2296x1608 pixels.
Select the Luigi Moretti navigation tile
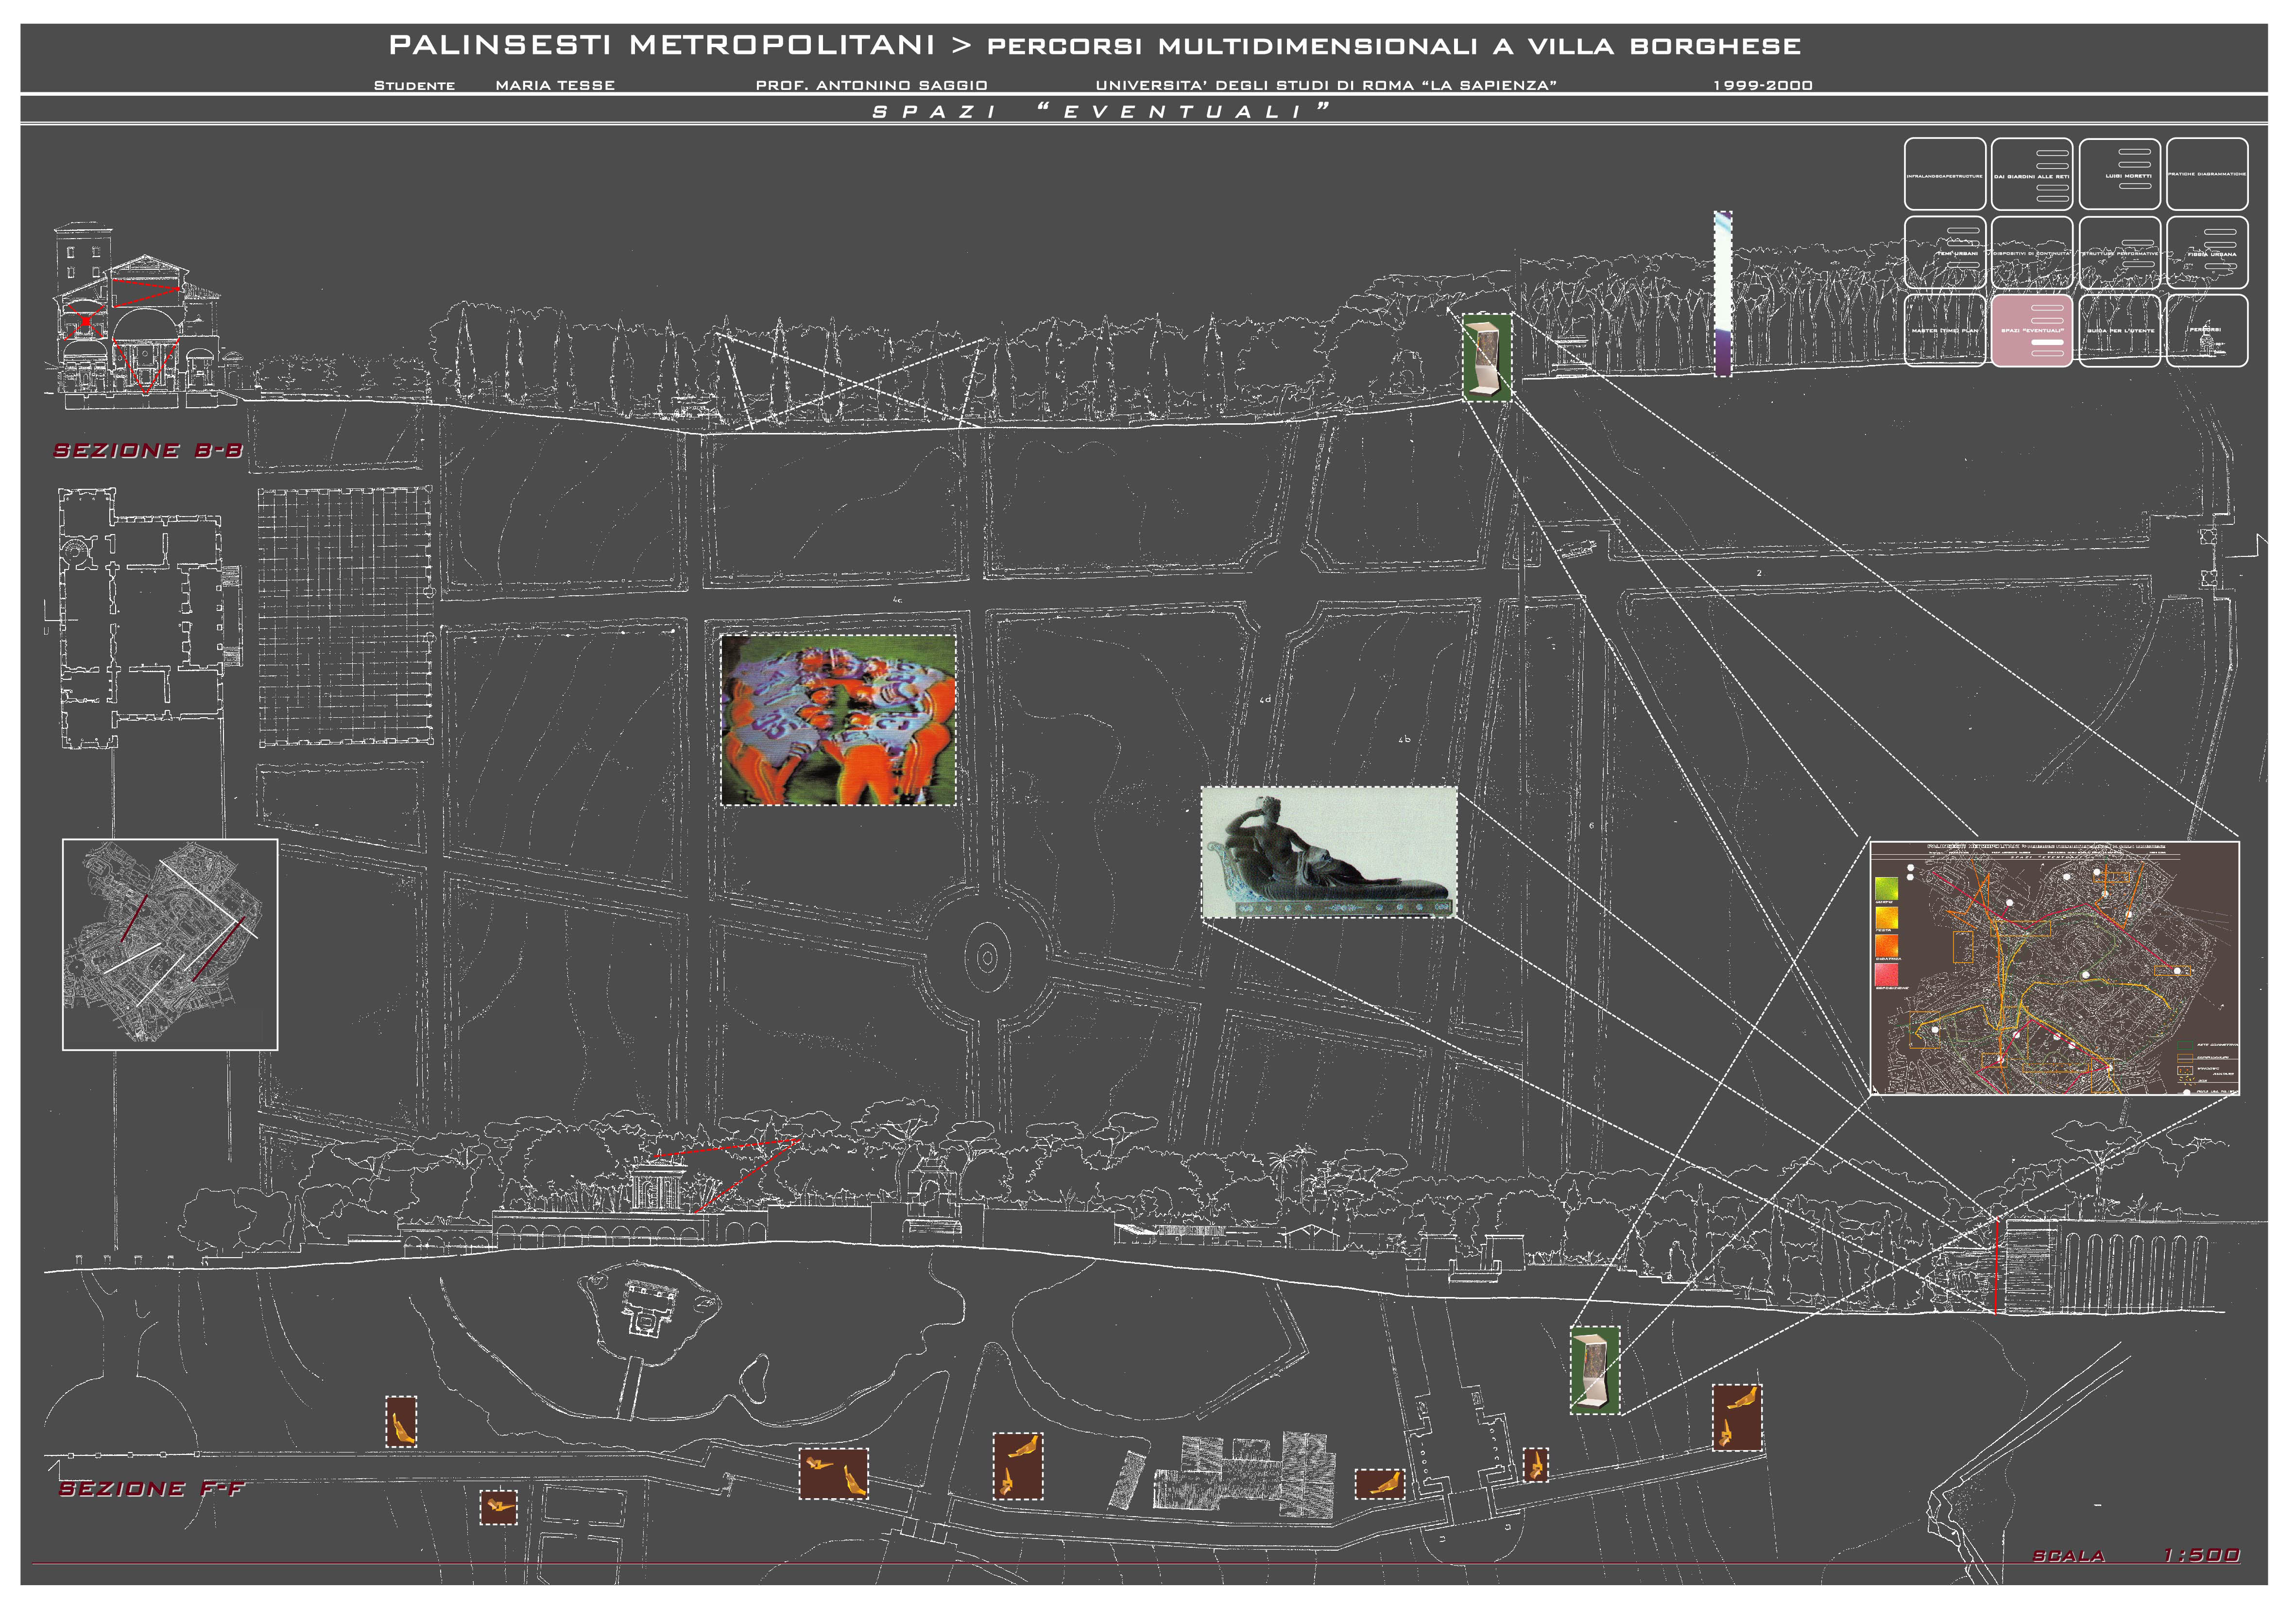(x=2119, y=174)
